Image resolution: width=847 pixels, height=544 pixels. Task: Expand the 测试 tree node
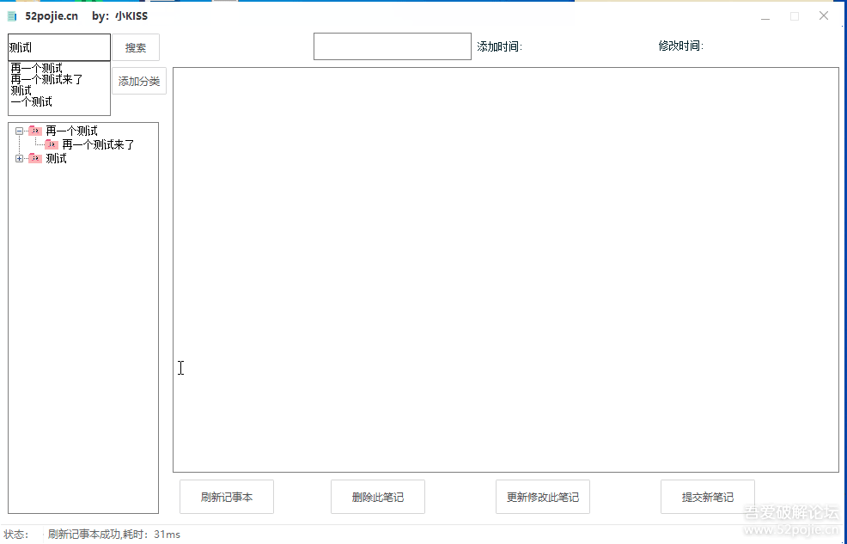tap(20, 158)
